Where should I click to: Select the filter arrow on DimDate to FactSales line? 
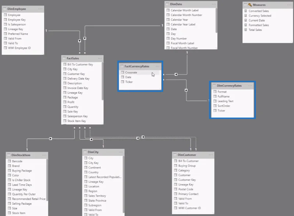(85, 39)
